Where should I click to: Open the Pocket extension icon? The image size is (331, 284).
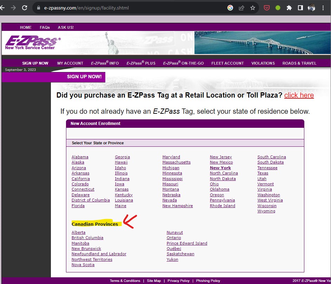pos(267,8)
